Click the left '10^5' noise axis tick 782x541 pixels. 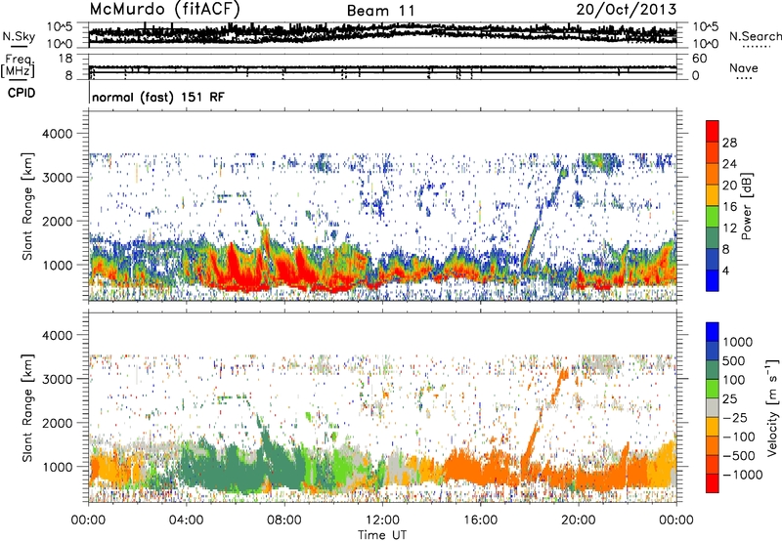point(60,27)
